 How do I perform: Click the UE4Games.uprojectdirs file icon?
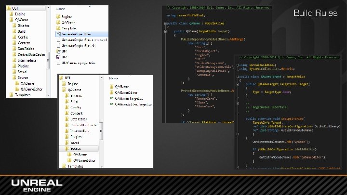(58, 63)
